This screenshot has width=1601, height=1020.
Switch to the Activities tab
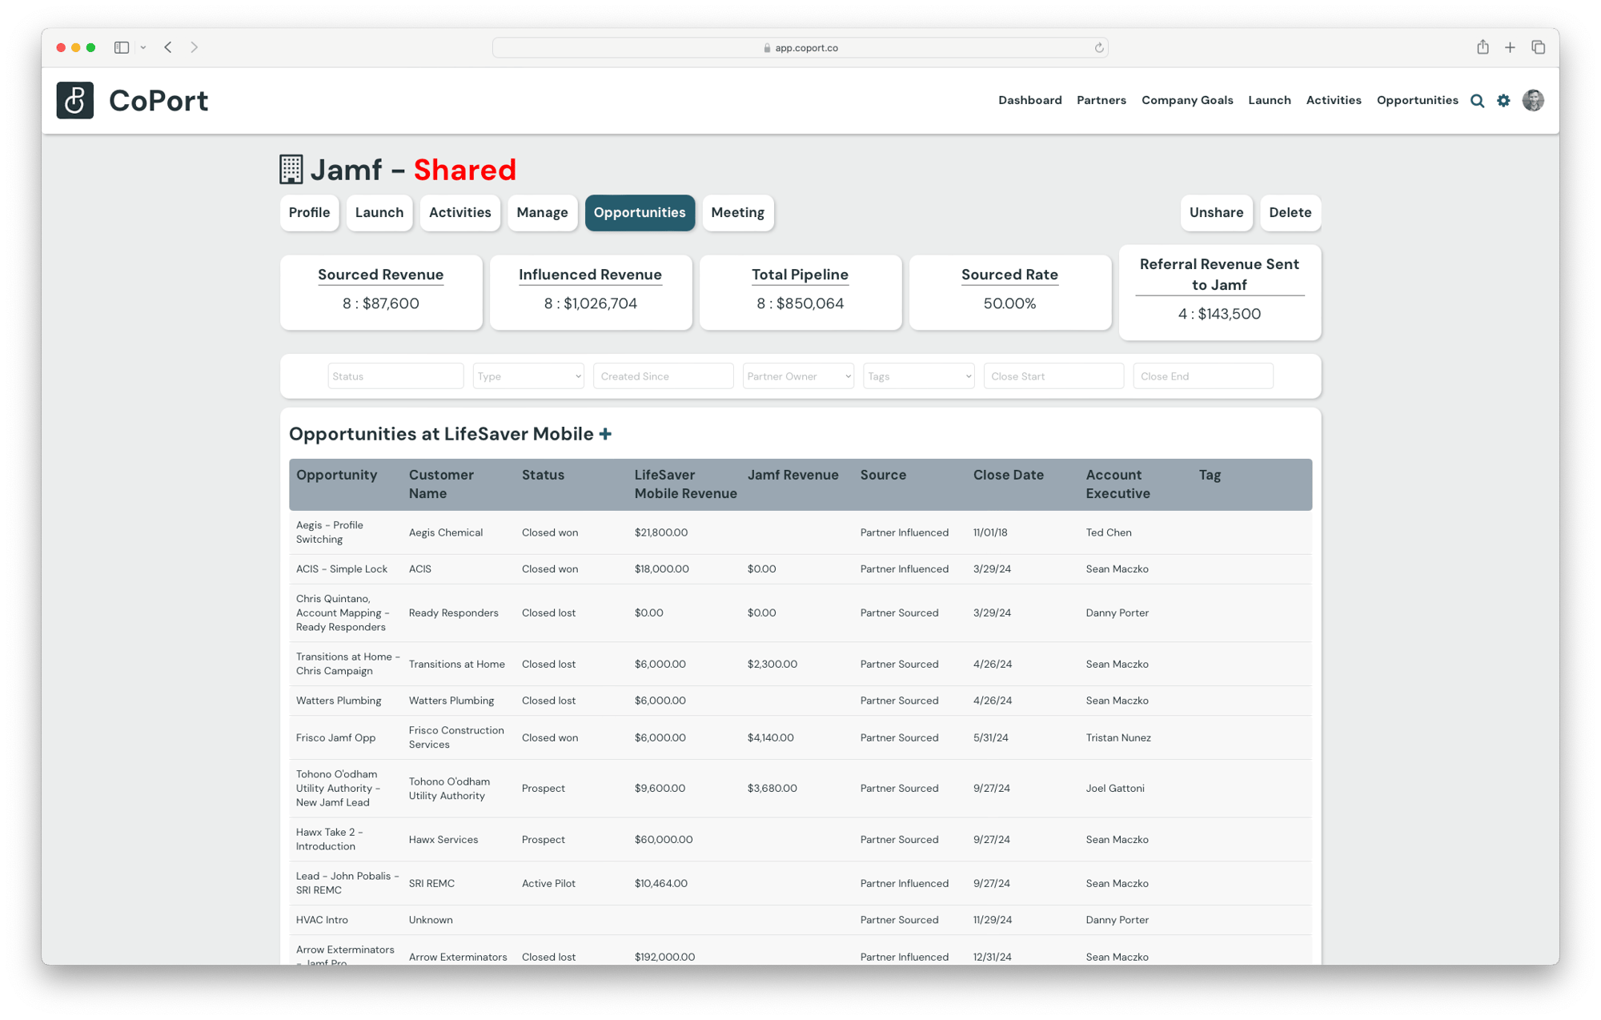click(461, 212)
